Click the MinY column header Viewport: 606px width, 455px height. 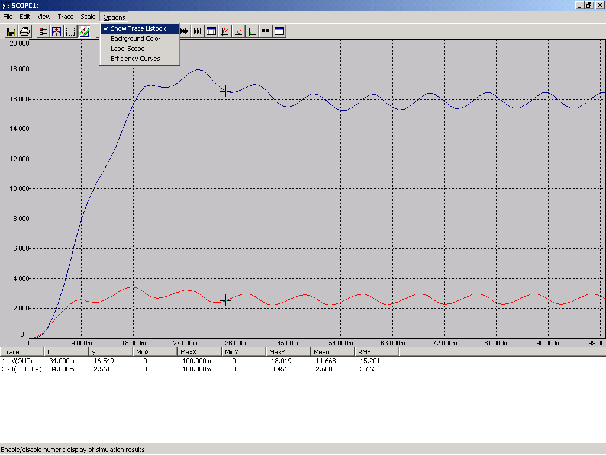pyautogui.click(x=244, y=352)
